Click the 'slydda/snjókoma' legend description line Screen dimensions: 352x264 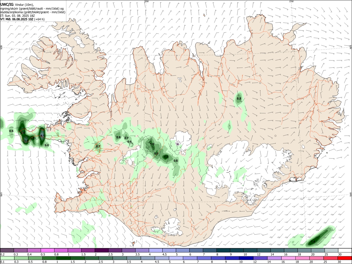[33, 12]
